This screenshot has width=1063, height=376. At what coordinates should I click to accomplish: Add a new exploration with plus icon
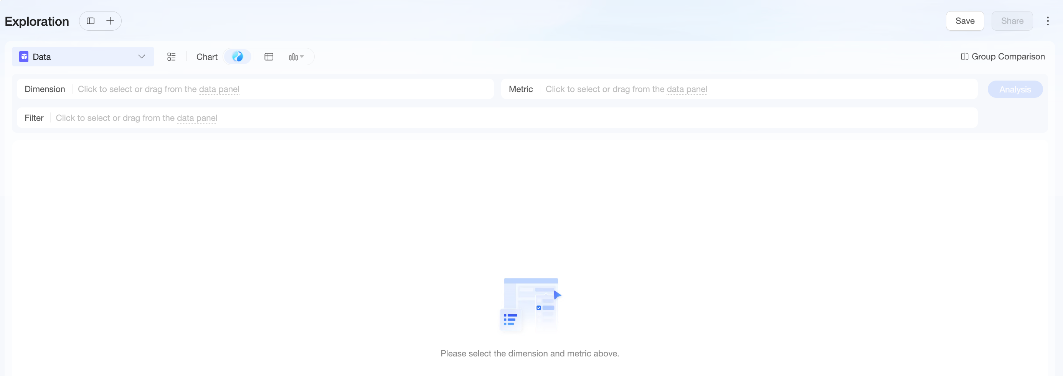pos(110,21)
